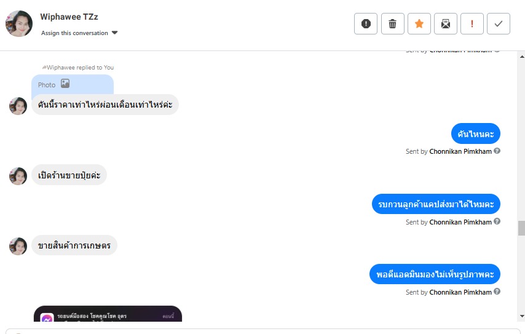Expand Assign this conversation arrow
This screenshot has width=525, height=334.
point(114,33)
